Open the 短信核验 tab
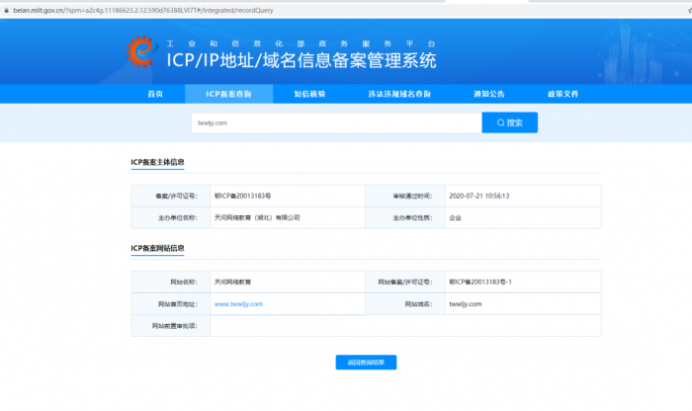Viewport: 692px width, 411px height. click(x=309, y=94)
